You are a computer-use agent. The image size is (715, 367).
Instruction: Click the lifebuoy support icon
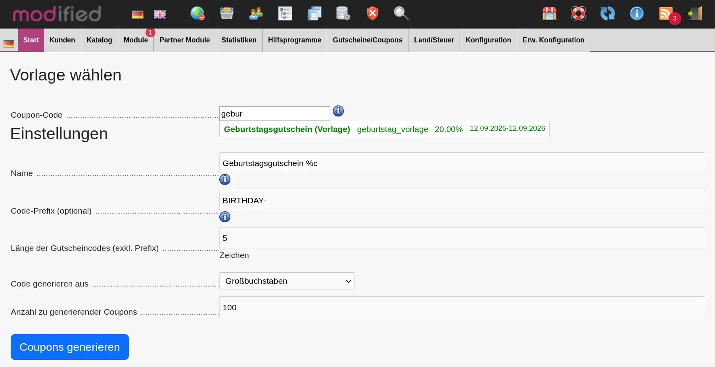(578, 13)
